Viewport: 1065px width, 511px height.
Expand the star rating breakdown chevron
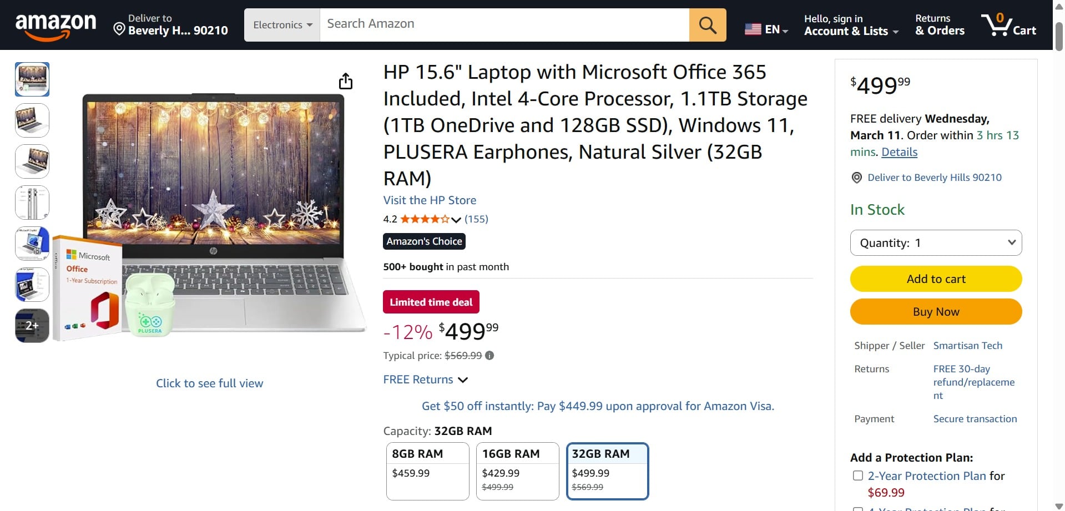[456, 220]
